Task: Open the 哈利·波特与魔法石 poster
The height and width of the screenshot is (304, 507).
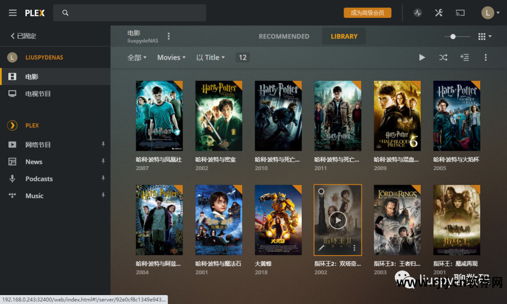Action: (x=219, y=220)
